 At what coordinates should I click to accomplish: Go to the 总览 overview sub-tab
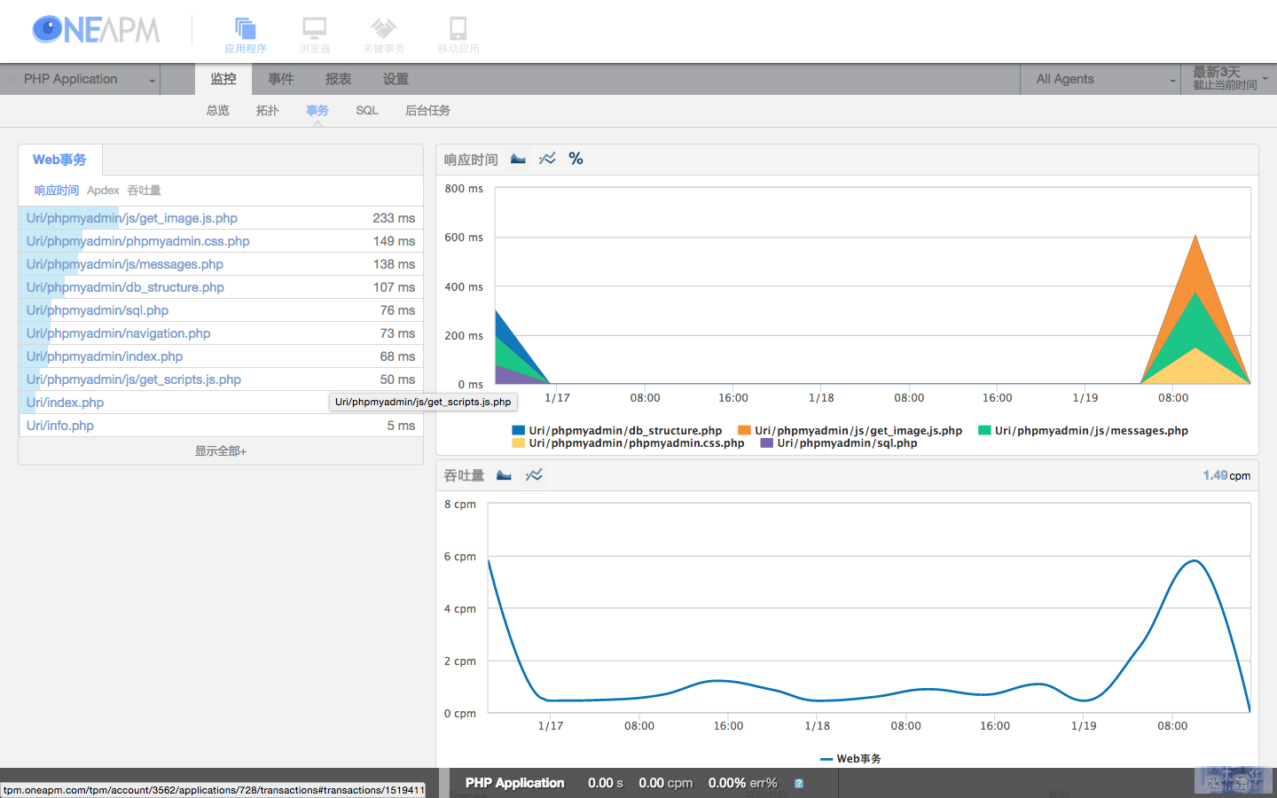pyautogui.click(x=217, y=111)
